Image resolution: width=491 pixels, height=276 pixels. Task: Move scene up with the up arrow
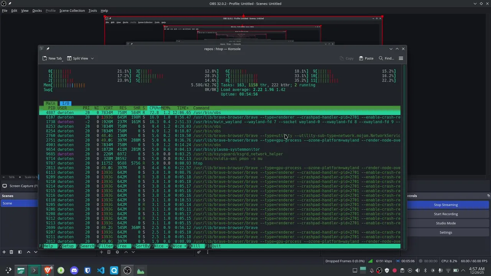click(28, 252)
